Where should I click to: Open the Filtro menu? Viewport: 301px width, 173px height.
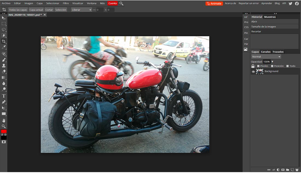66,4
